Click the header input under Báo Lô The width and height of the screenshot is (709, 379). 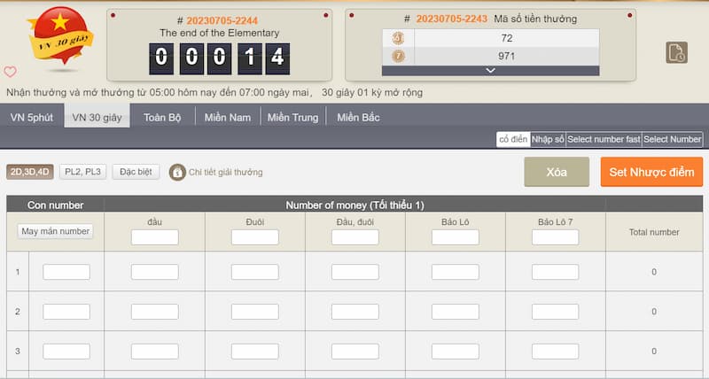click(456, 237)
